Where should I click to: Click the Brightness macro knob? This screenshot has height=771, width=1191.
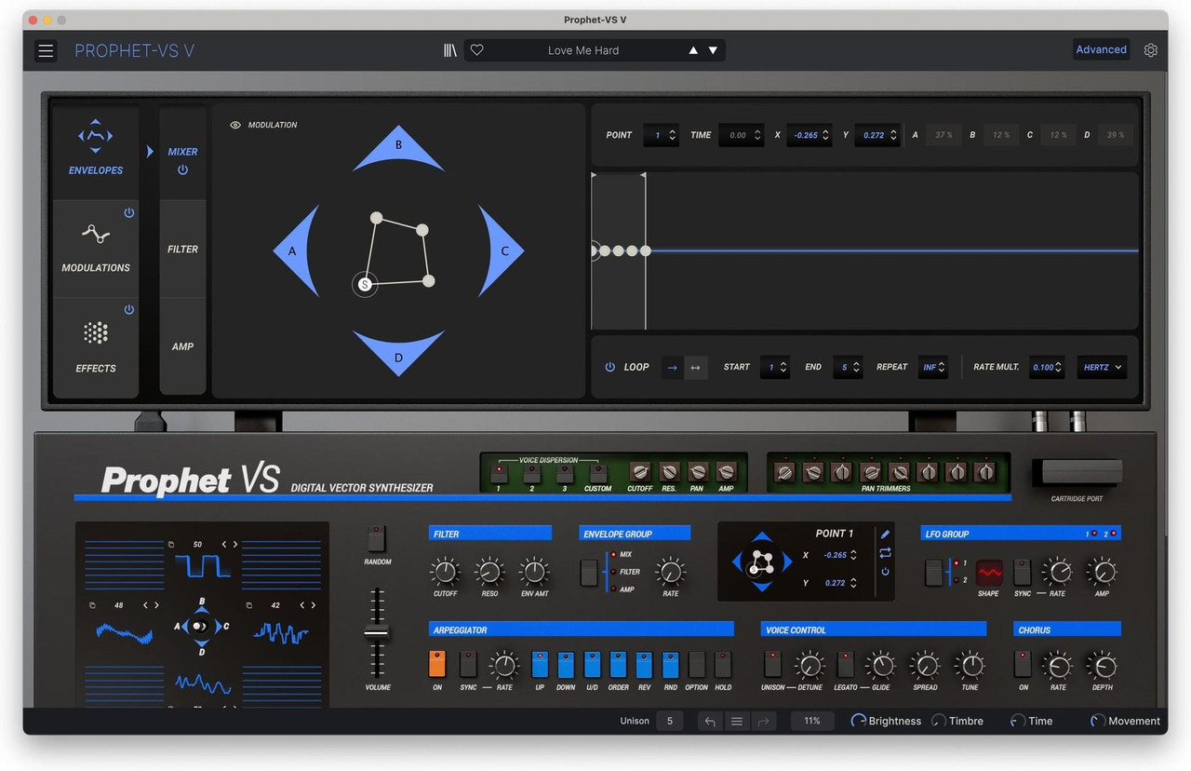[858, 721]
